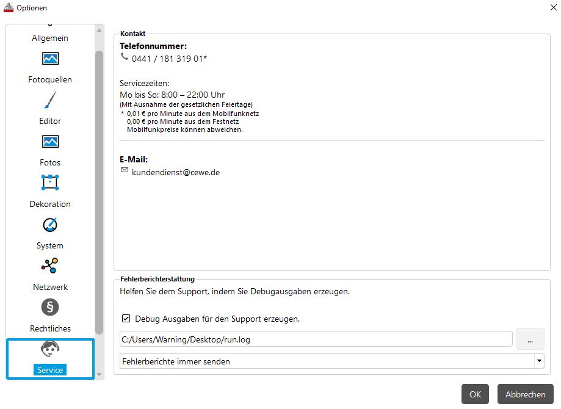Select the Service headset icon
This screenshot has height=409, width=561.
(x=49, y=349)
